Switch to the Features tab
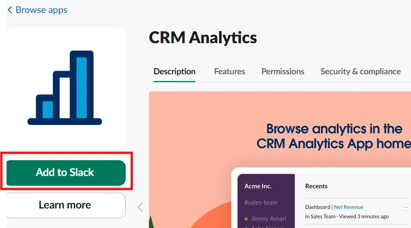The height and width of the screenshot is (228, 411). click(x=229, y=72)
